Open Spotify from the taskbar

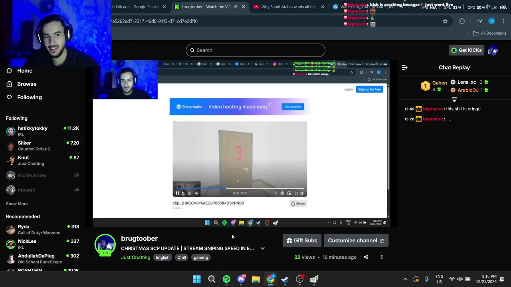(x=226, y=279)
